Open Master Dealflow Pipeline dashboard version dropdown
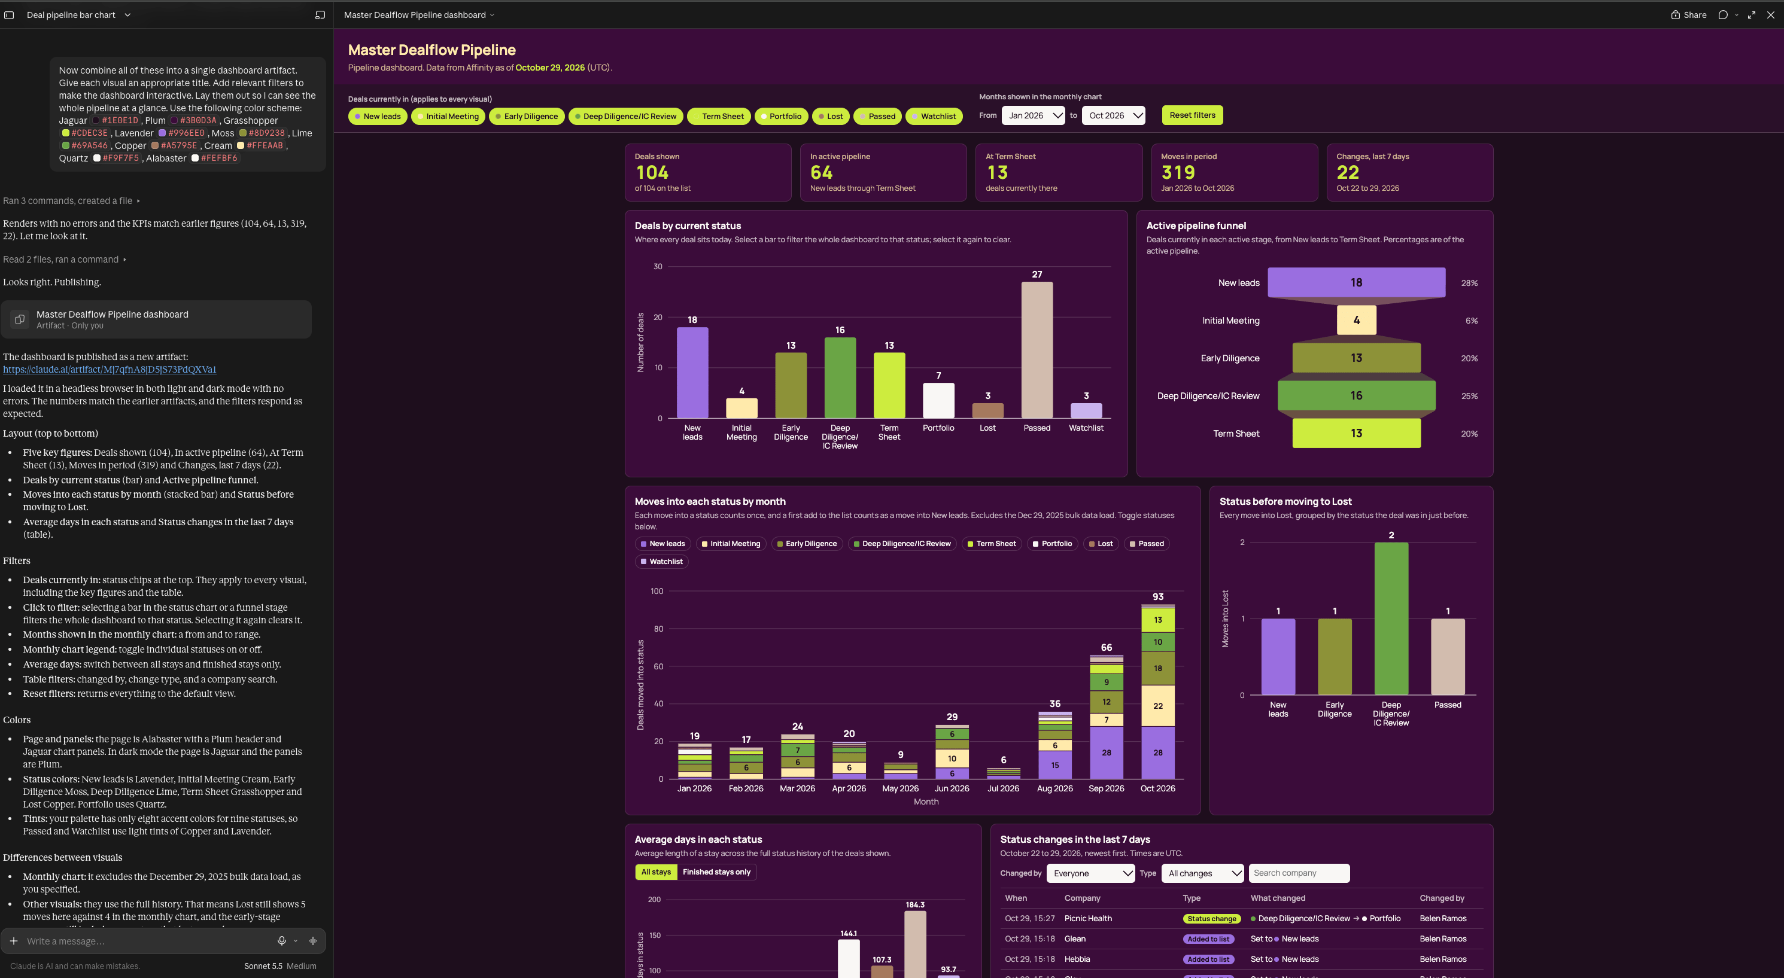The width and height of the screenshot is (1784, 978). pyautogui.click(x=420, y=14)
